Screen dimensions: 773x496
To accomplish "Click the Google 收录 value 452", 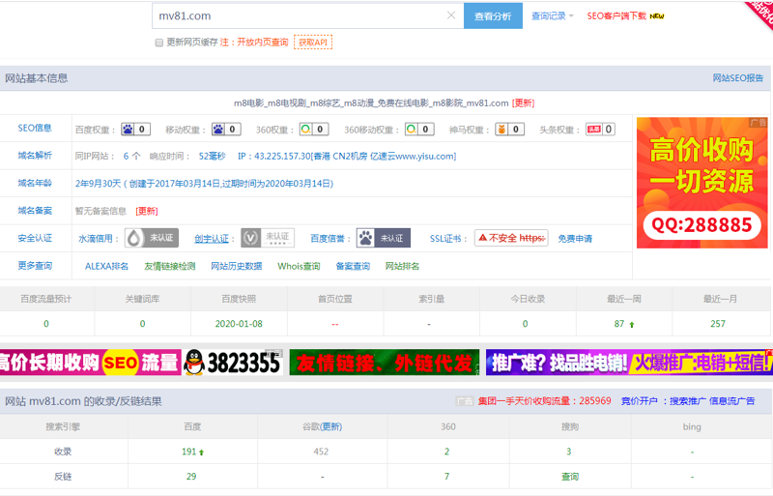I will coord(321,452).
